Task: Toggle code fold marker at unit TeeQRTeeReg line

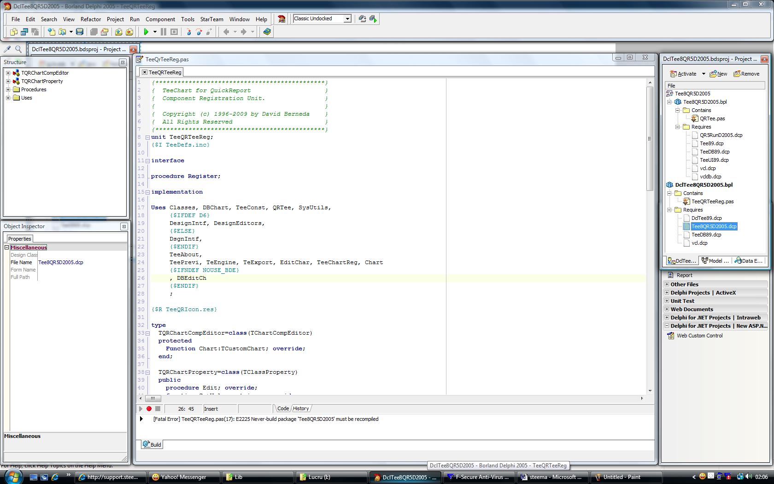Action: pyautogui.click(x=147, y=137)
